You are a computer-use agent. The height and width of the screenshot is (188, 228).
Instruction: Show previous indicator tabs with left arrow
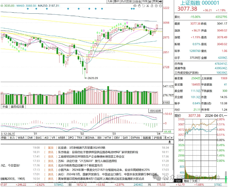(168, 138)
